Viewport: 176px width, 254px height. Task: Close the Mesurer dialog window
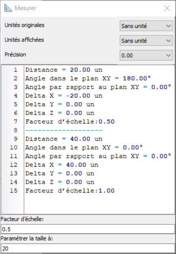[167, 8]
